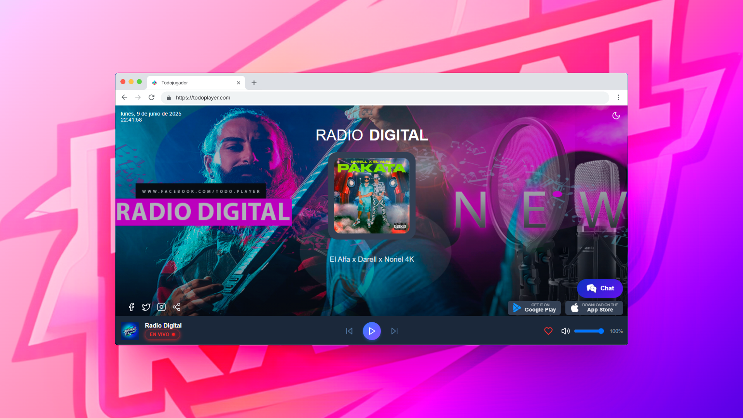
Task: Open Get it on Google Play badge
Action: [534, 308]
